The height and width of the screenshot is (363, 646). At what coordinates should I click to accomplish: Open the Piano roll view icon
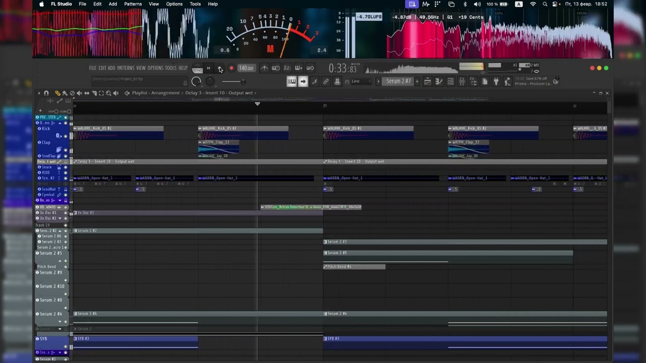(439, 81)
